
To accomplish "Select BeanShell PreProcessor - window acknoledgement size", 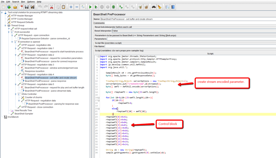I will (51, 68).
